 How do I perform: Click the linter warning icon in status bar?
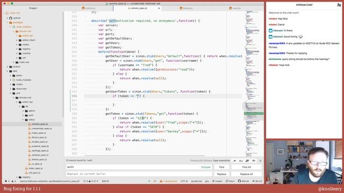point(12,181)
